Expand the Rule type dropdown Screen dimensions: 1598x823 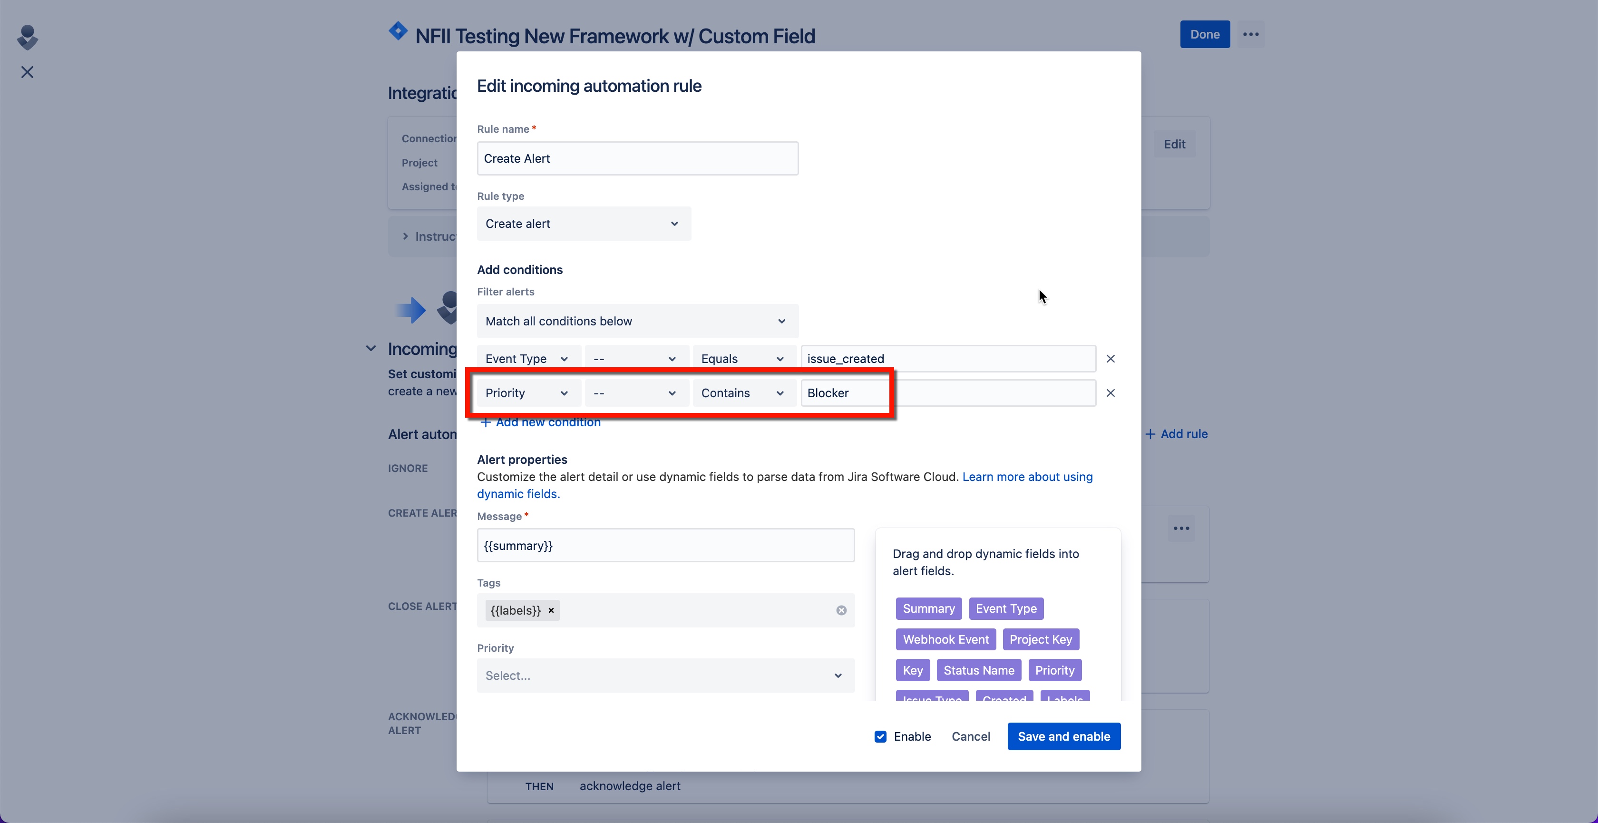(584, 223)
